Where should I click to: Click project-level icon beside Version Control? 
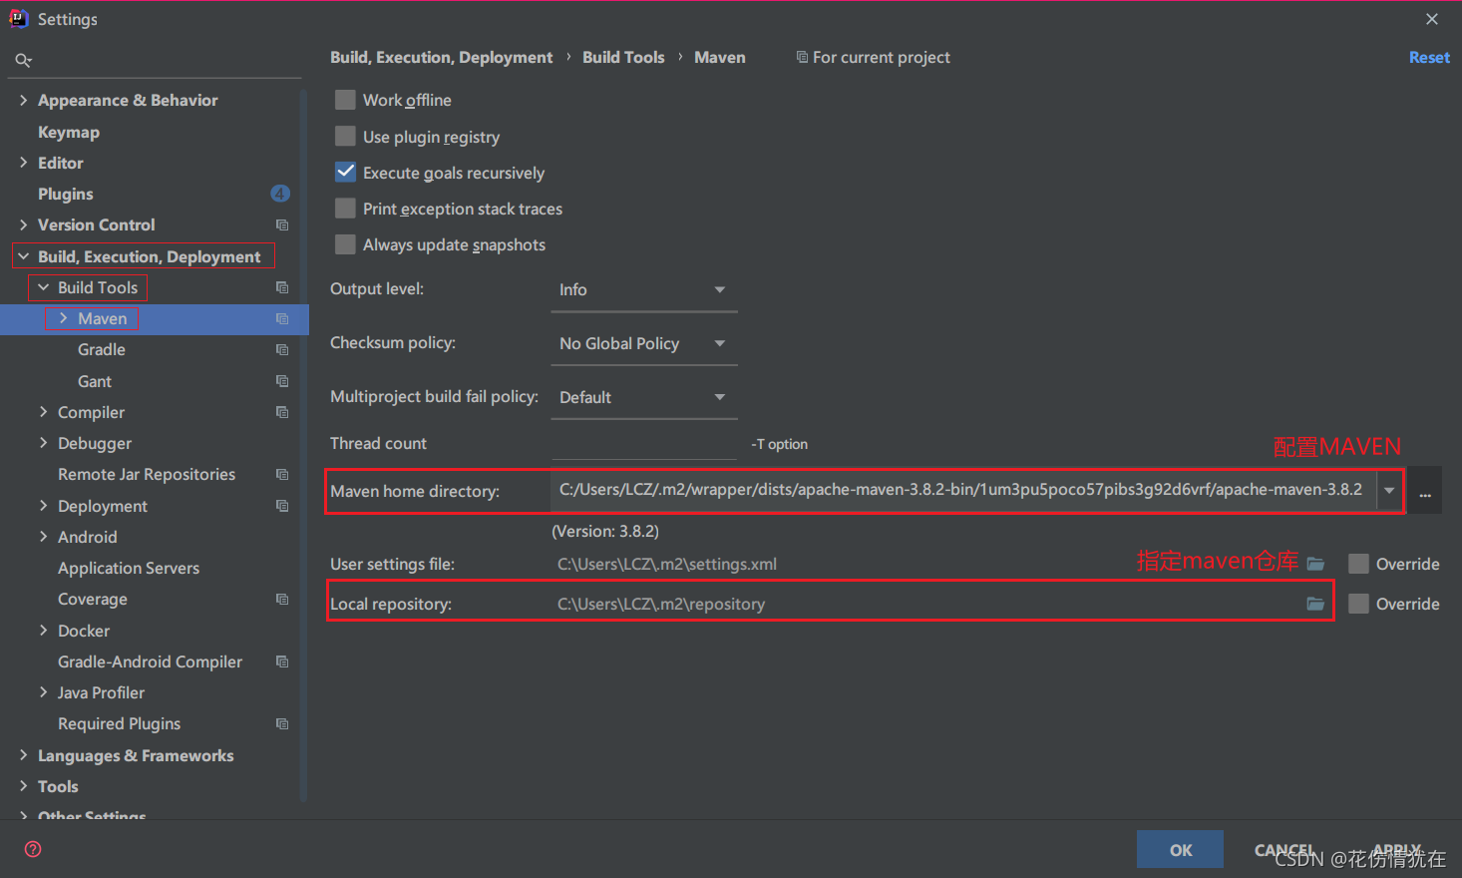point(282,225)
